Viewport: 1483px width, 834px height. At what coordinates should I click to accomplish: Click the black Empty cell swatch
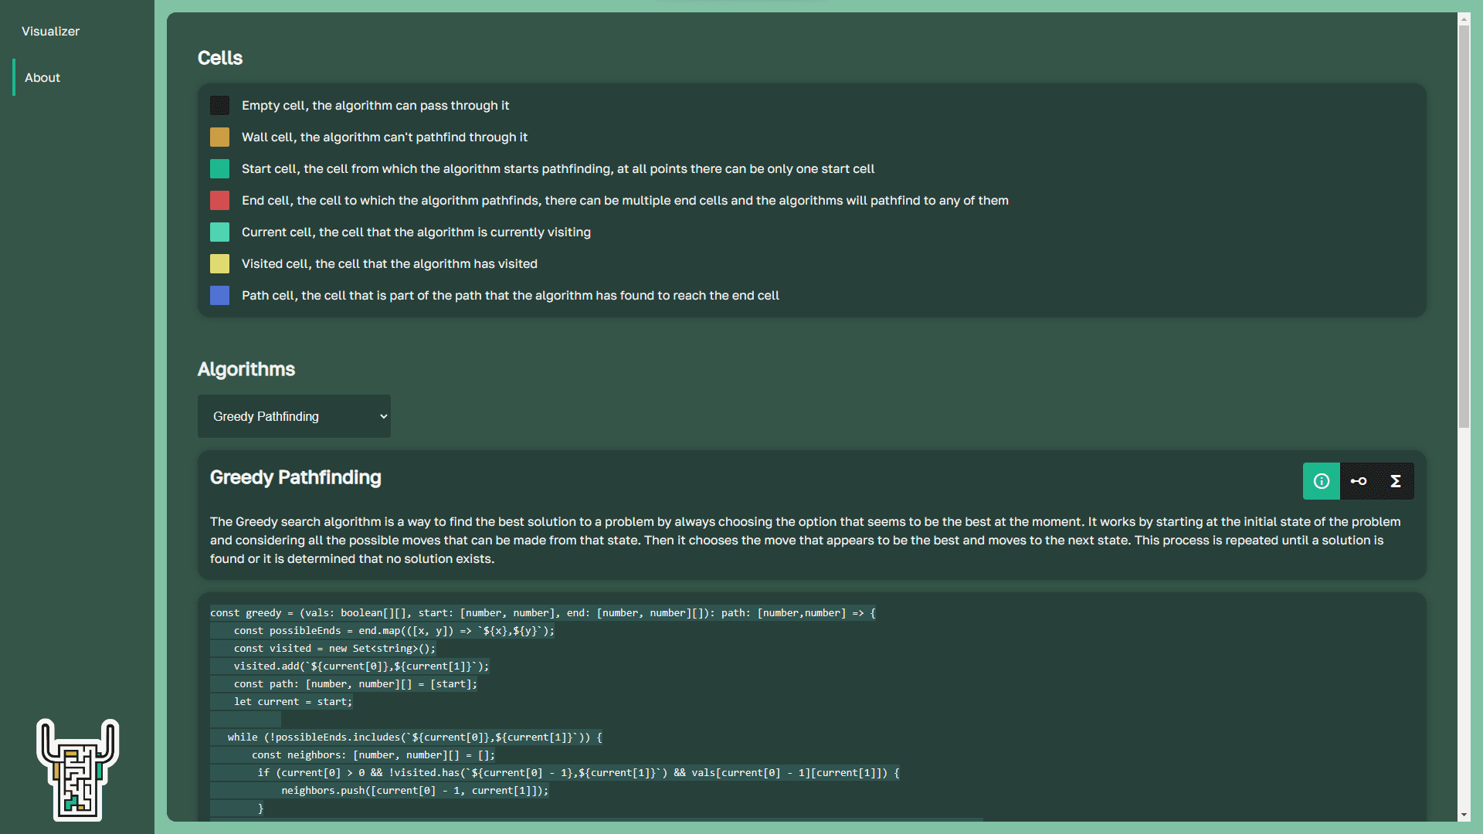[219, 106]
